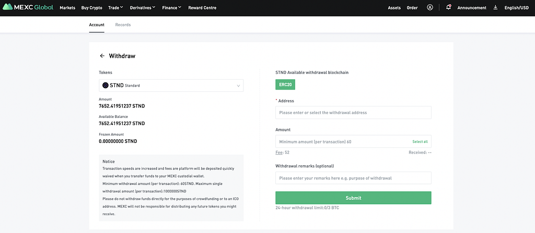Open the Markets menu item
Image resolution: width=535 pixels, height=233 pixels.
tap(67, 8)
